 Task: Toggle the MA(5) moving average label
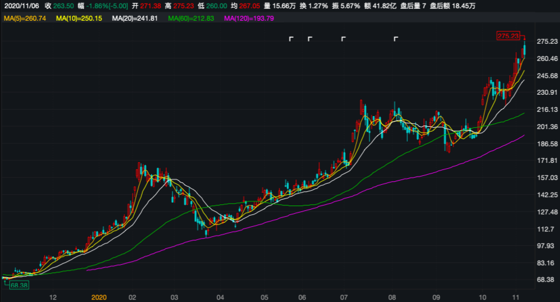click(x=25, y=19)
